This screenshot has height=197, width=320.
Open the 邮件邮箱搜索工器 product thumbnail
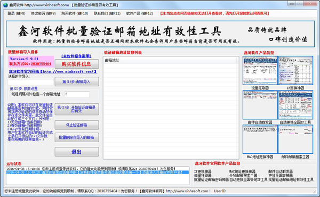[x=295, y=139]
